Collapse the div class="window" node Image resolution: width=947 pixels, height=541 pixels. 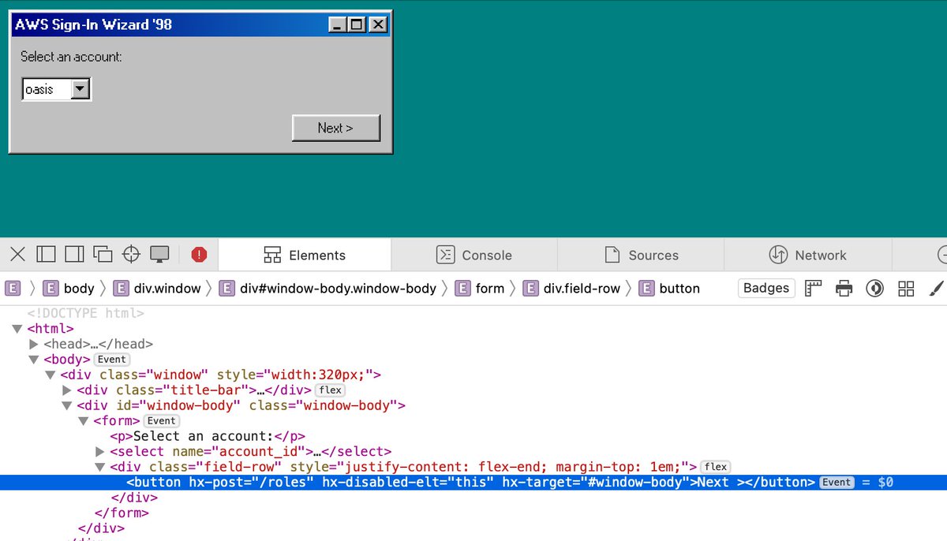pyautogui.click(x=51, y=375)
